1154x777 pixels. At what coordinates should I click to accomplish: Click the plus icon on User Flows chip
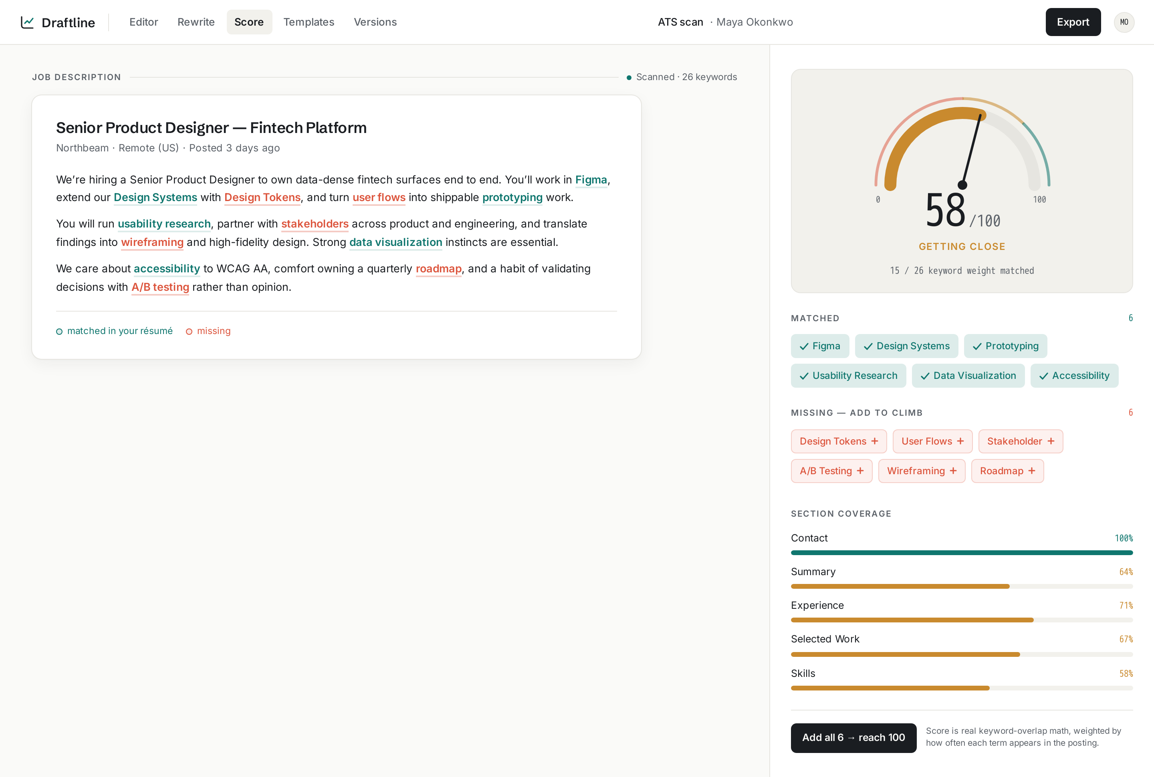(x=960, y=441)
